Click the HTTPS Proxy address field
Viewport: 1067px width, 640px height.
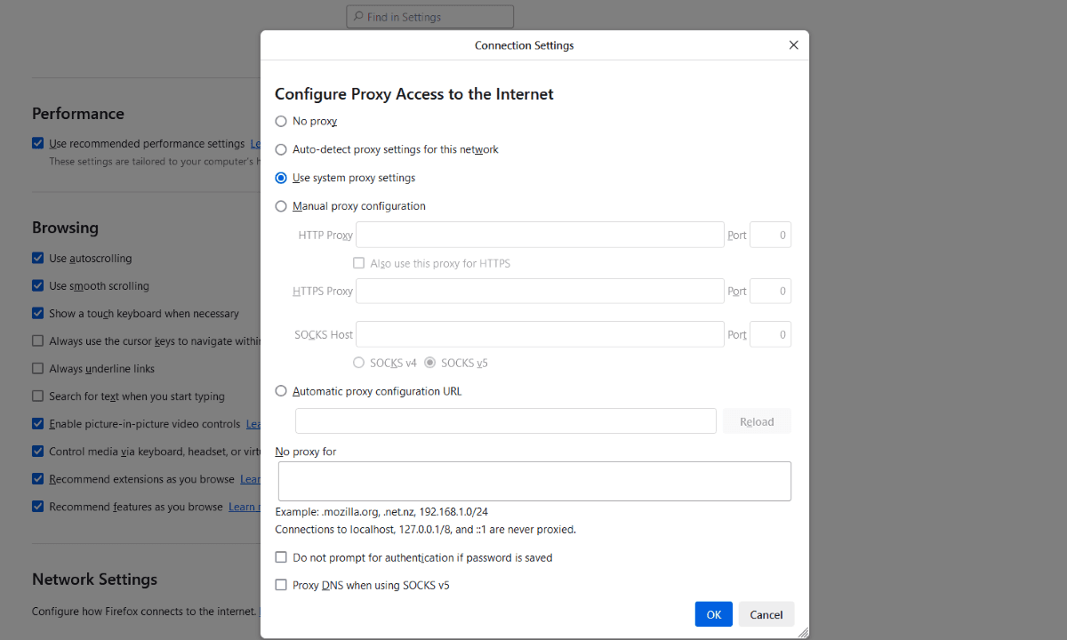coord(540,291)
